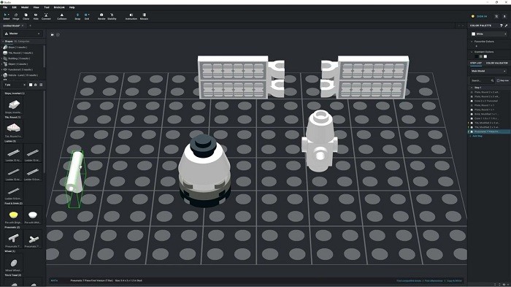The height and width of the screenshot is (287, 511).
Task: Add a new model tab
Action: [x=31, y=26]
